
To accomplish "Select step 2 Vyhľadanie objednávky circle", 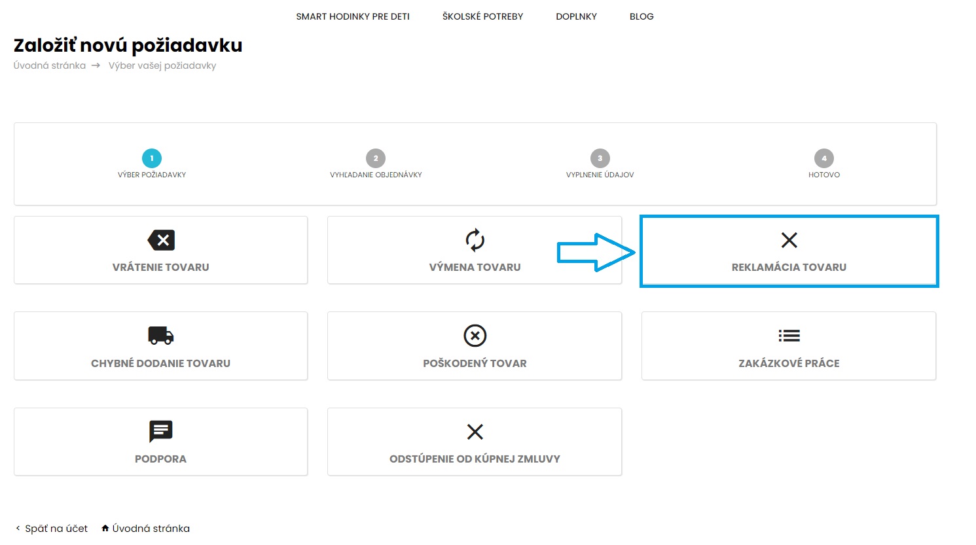I will 376,158.
